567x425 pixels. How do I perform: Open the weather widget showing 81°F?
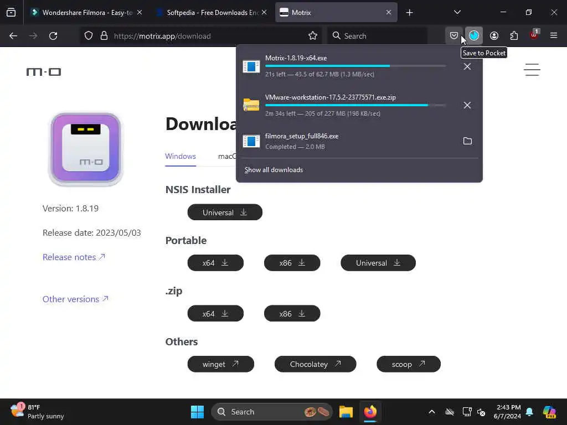coord(37,412)
